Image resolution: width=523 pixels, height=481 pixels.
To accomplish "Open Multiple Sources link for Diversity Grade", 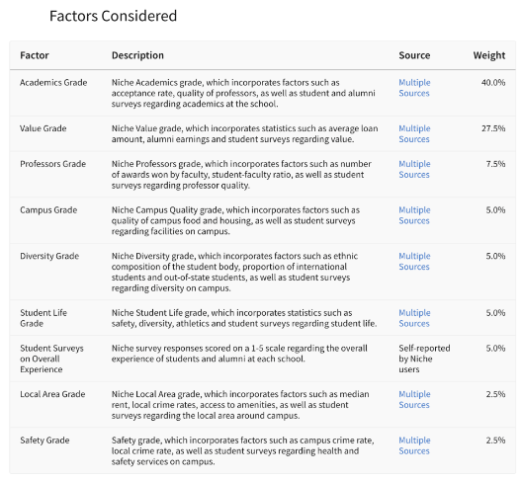I will [x=414, y=261].
